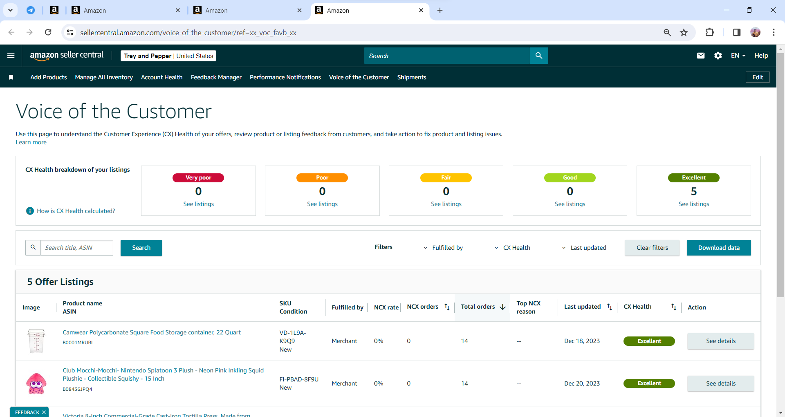Sort by NCX orders arrows
Viewport: 785px width, 417px height.
pyautogui.click(x=447, y=307)
